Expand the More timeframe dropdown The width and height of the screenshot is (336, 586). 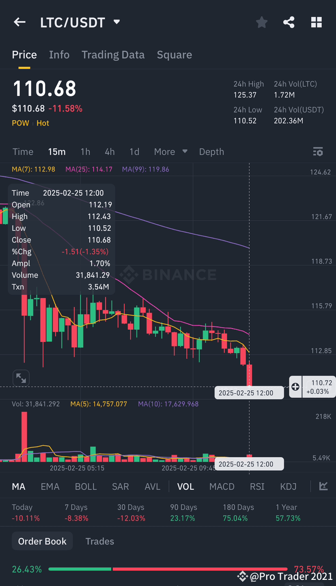[170, 151]
